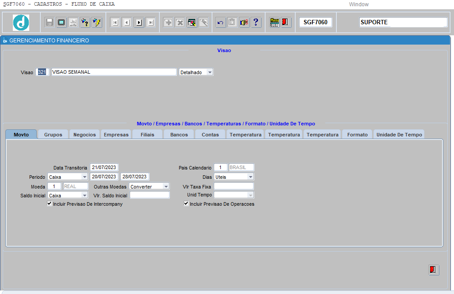Click the Vlr. Saldo Inicial field
Image resolution: width=454 pixels, height=294 pixels.
pyautogui.click(x=150, y=195)
